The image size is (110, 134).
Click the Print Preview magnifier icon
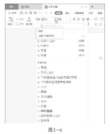coord(35,13)
